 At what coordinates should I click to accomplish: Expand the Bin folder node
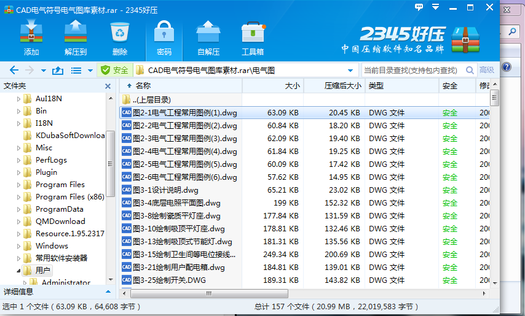pyautogui.click(x=18, y=111)
